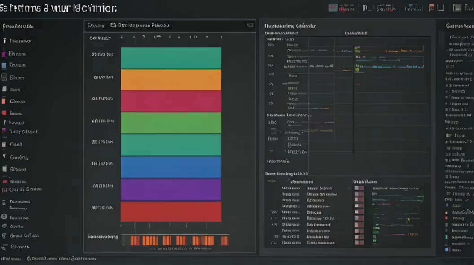Click the heading of the left sidebar panel
Viewport: 474px width, 265px height.
pos(18,26)
